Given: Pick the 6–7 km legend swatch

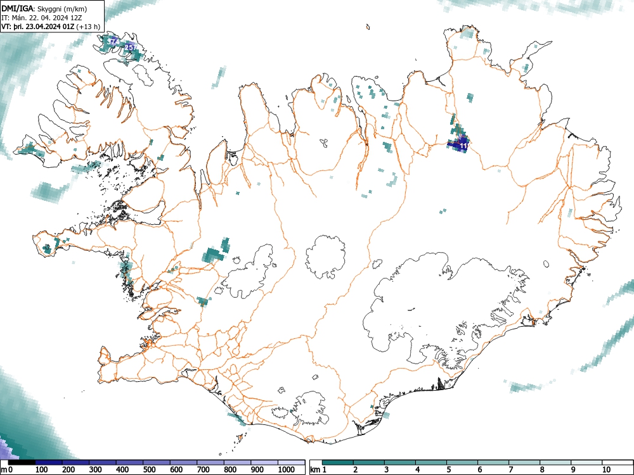Looking at the screenshot, I should (493, 462).
